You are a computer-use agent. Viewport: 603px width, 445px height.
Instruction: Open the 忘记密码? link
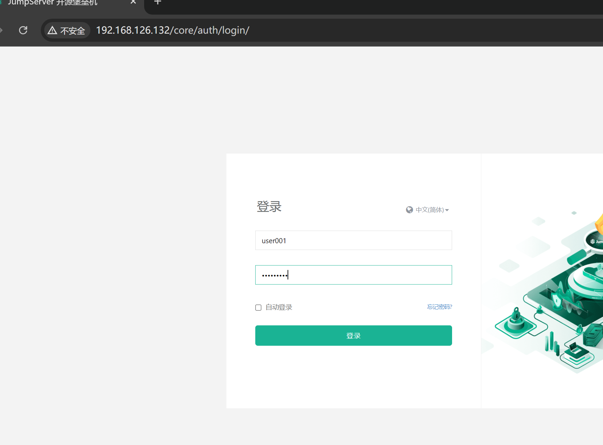click(439, 307)
